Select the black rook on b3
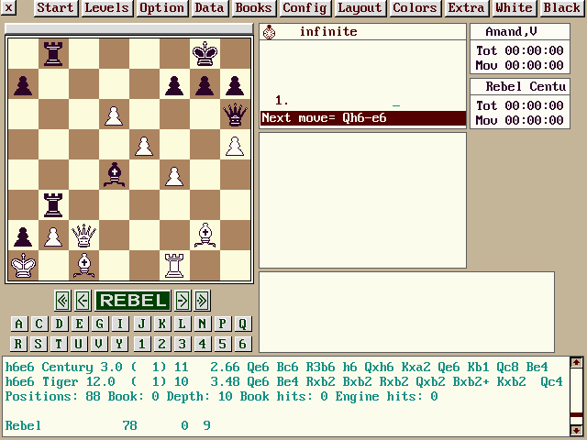This screenshot has width=587, height=440. point(53,205)
